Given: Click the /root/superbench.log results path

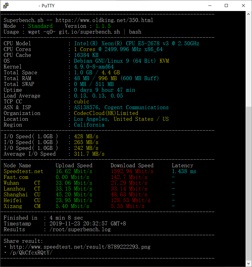Looking at the screenshot, I should pos(77,229).
